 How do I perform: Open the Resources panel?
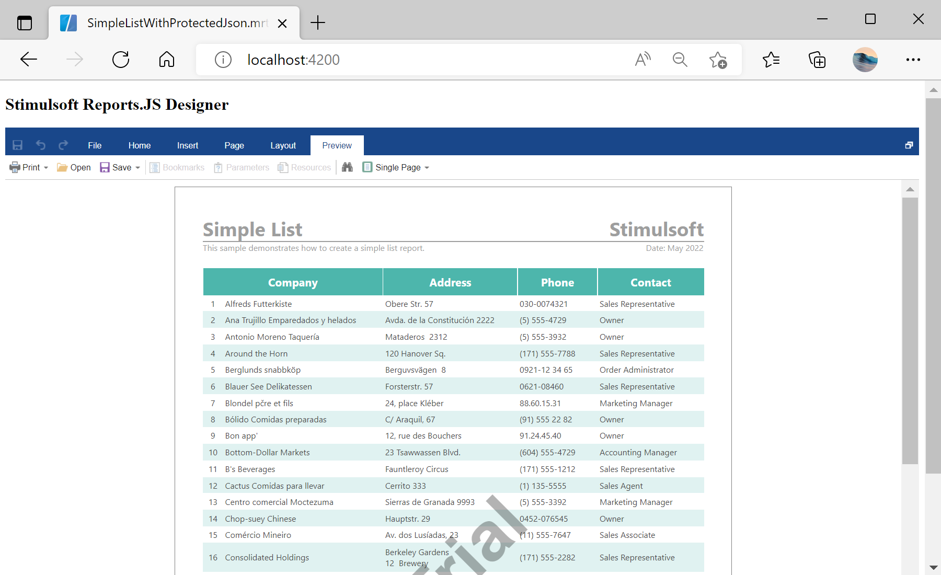point(304,167)
